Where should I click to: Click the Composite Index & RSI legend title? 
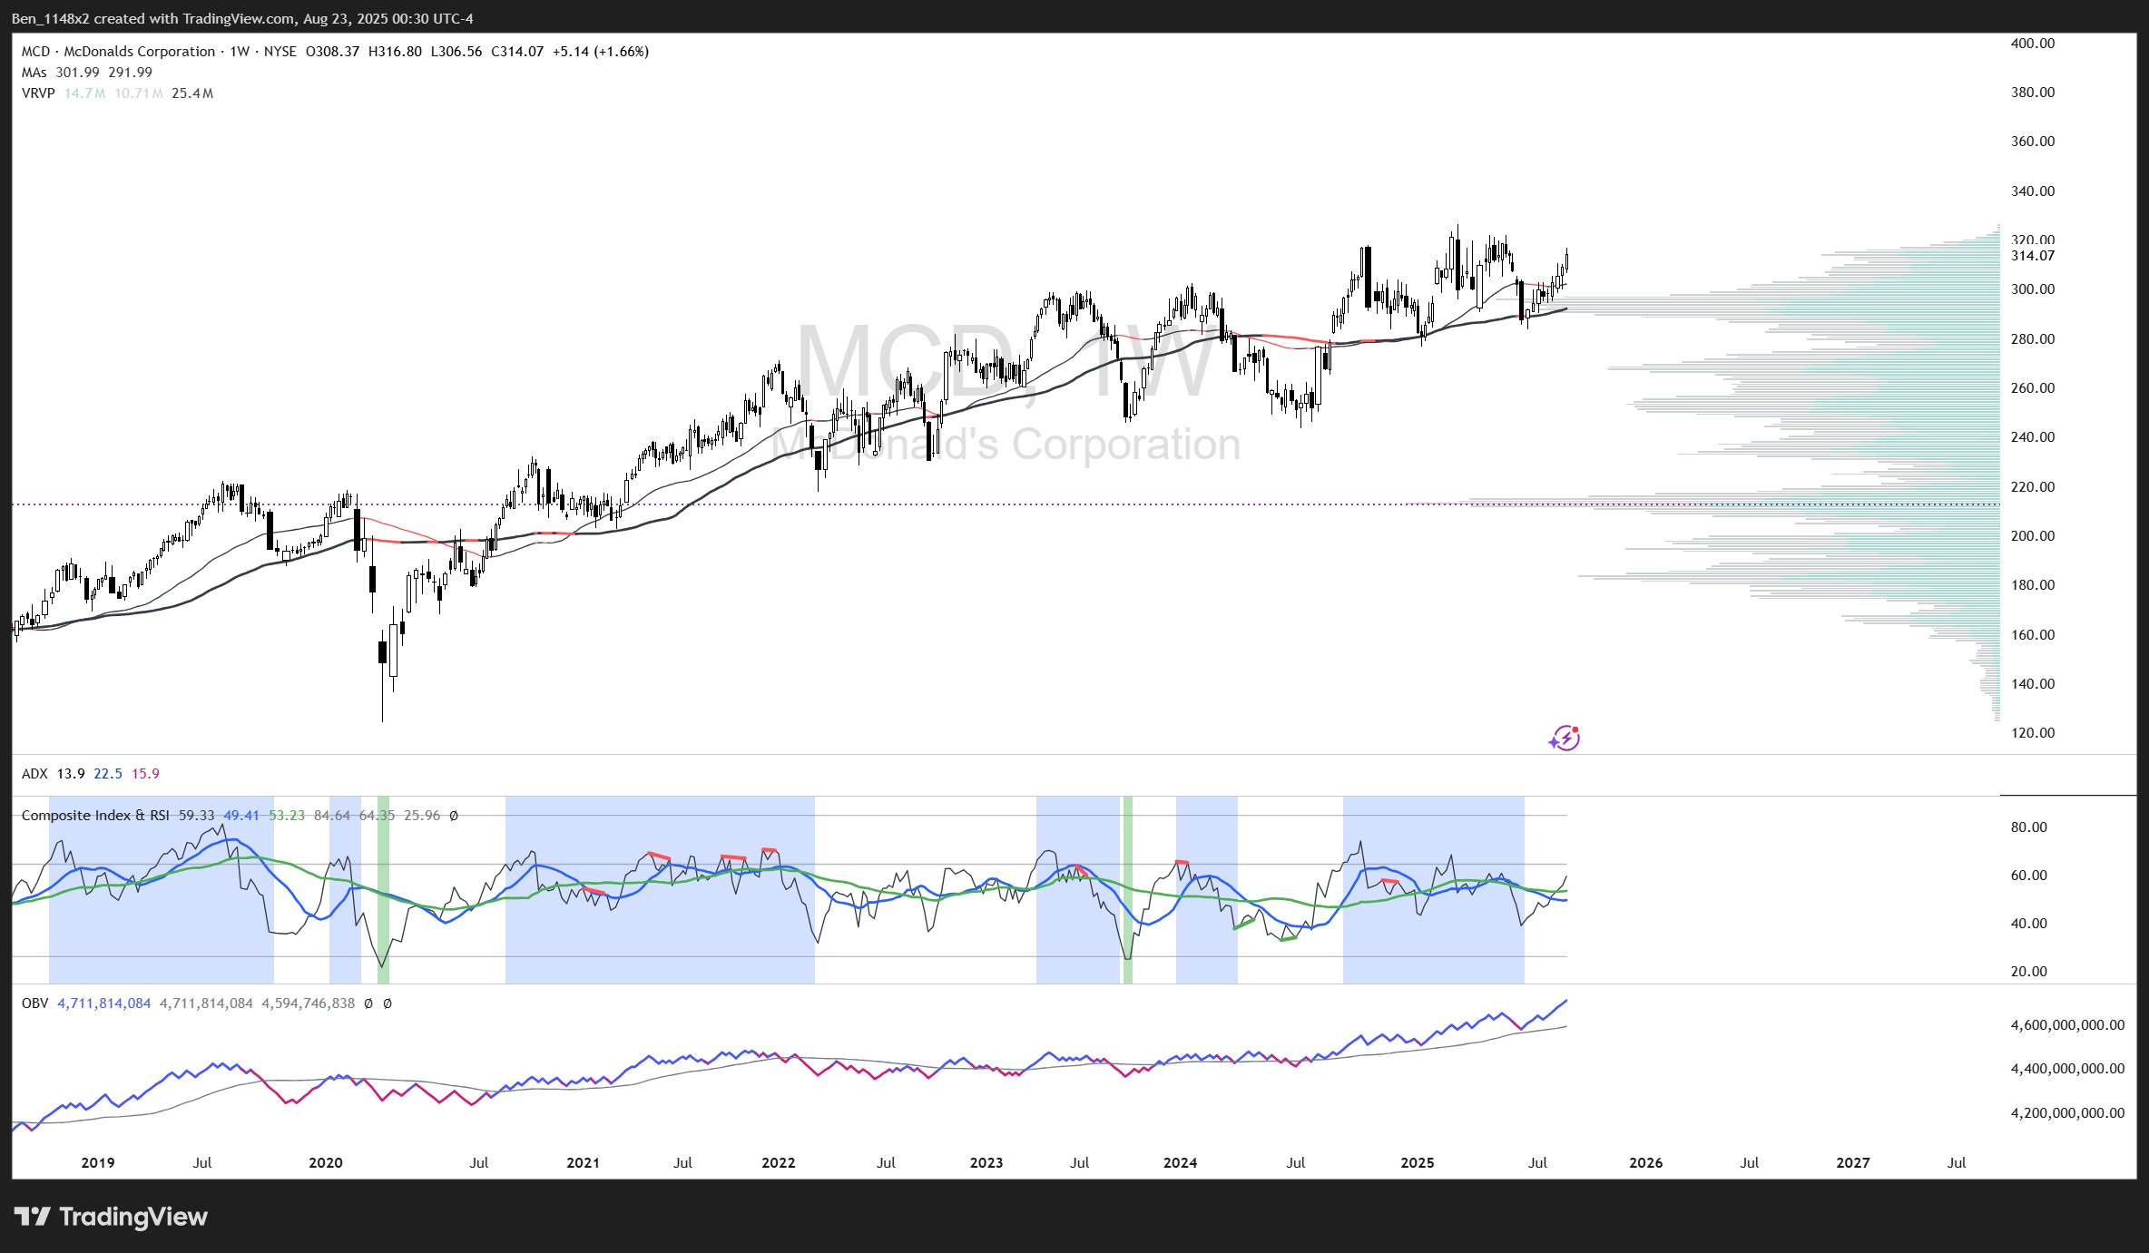[x=95, y=816]
